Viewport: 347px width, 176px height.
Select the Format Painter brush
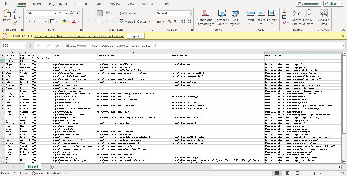coord(15,23)
